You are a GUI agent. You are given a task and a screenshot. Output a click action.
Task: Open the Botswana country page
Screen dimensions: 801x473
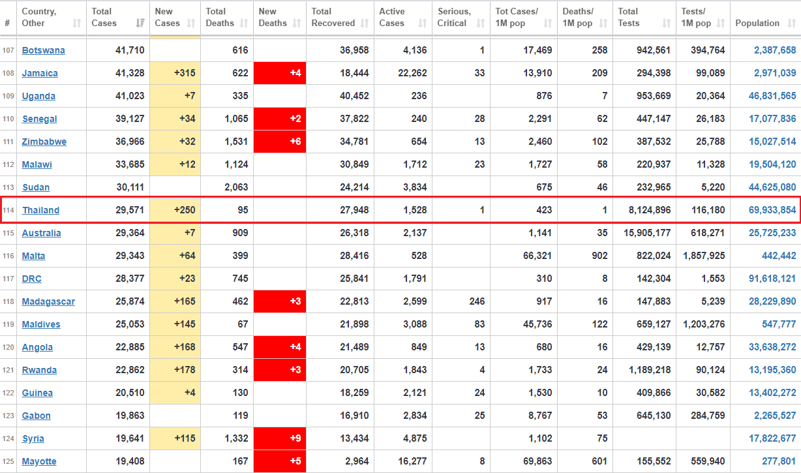pyautogui.click(x=43, y=50)
